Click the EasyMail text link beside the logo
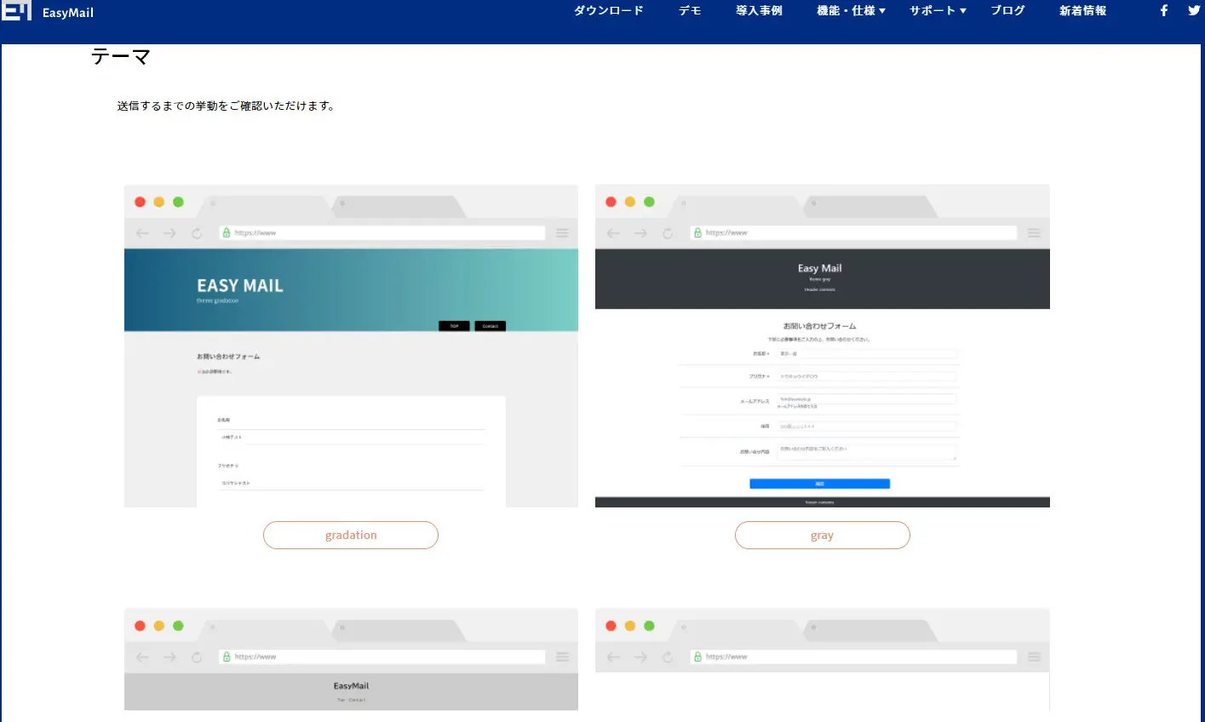The image size is (1205, 722). tap(67, 10)
